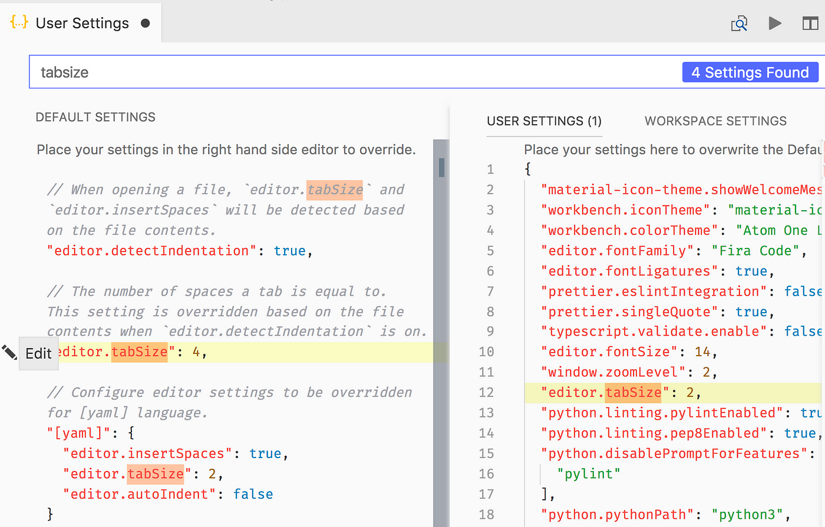Click the "workbench.colorTheme" user setting line
Image resolution: width=825 pixels, height=527 pixels.
(681, 230)
